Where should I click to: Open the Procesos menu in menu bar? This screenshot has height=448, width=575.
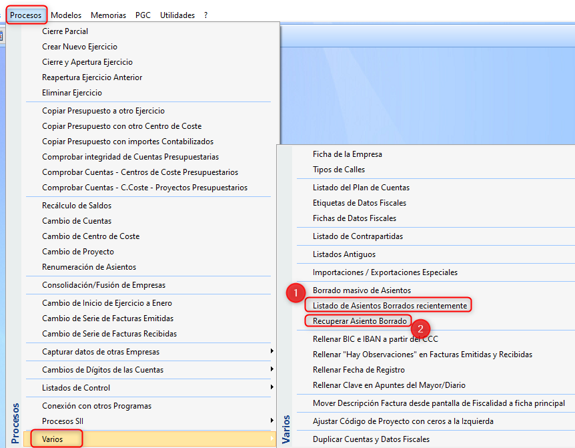pyautogui.click(x=26, y=15)
